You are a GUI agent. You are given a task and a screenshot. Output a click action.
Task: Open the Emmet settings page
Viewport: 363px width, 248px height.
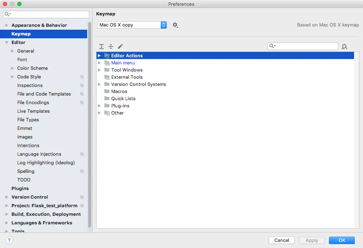click(x=25, y=128)
